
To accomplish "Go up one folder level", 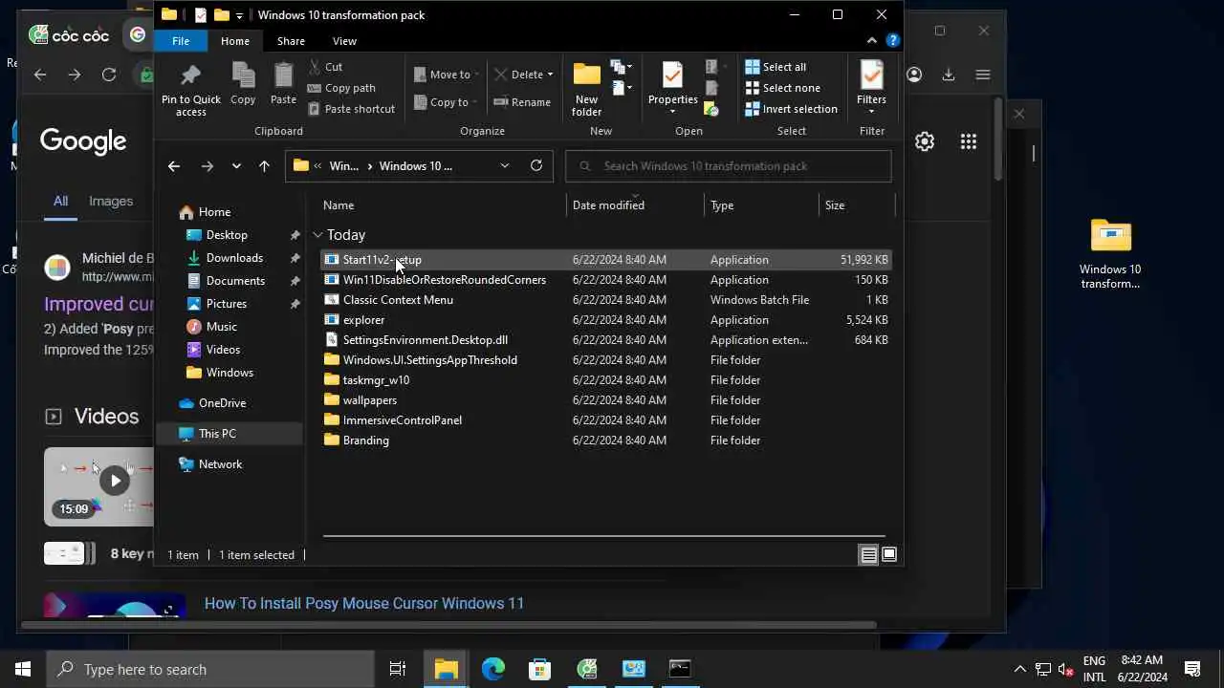I will (x=264, y=166).
